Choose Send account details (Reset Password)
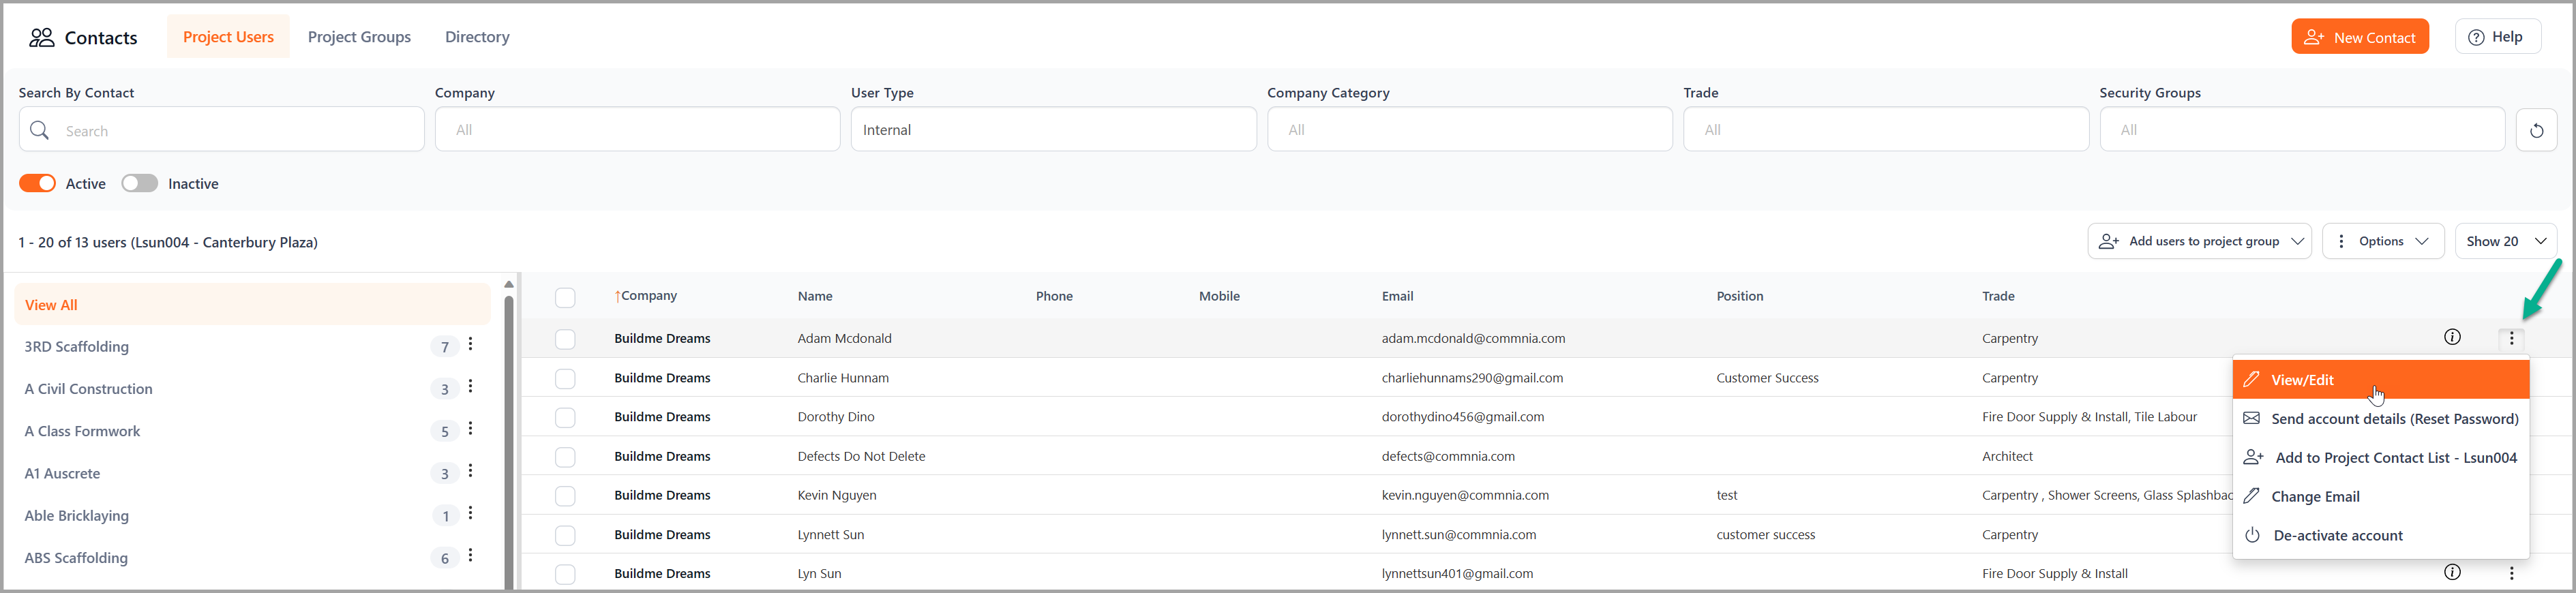2576x593 pixels. click(x=2380, y=418)
